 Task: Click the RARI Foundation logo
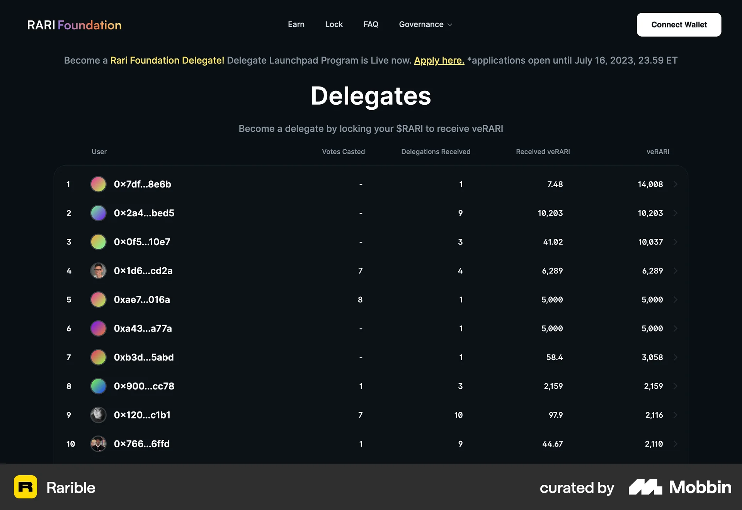[x=74, y=25]
